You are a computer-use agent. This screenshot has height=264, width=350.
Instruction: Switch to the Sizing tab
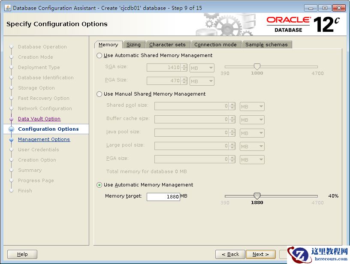(133, 45)
